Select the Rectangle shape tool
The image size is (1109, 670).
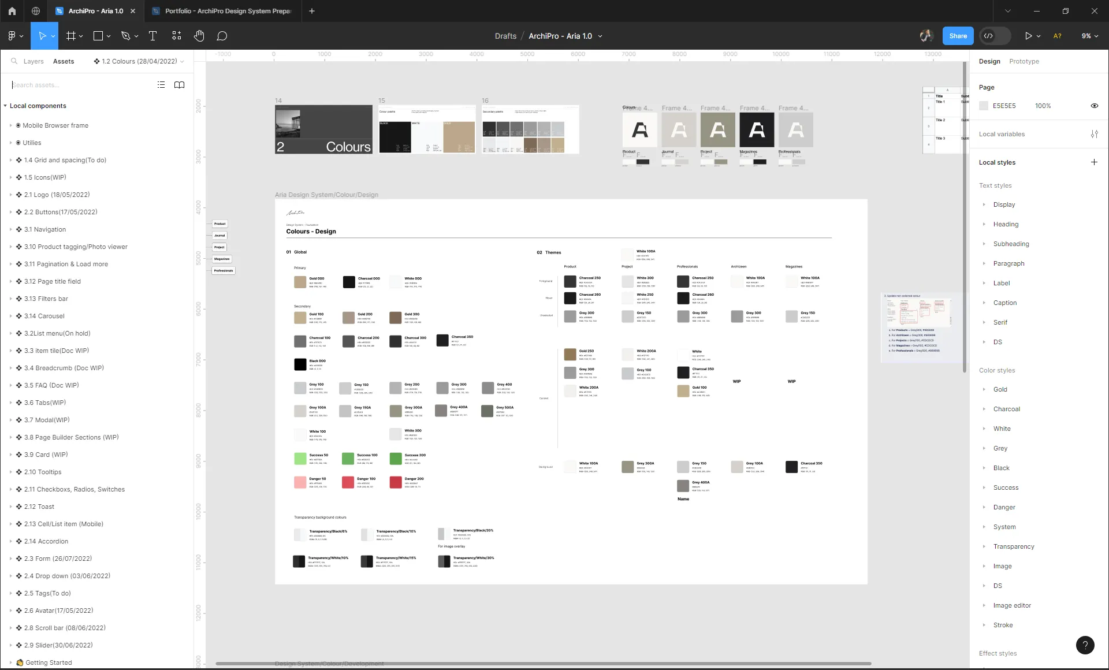click(98, 36)
